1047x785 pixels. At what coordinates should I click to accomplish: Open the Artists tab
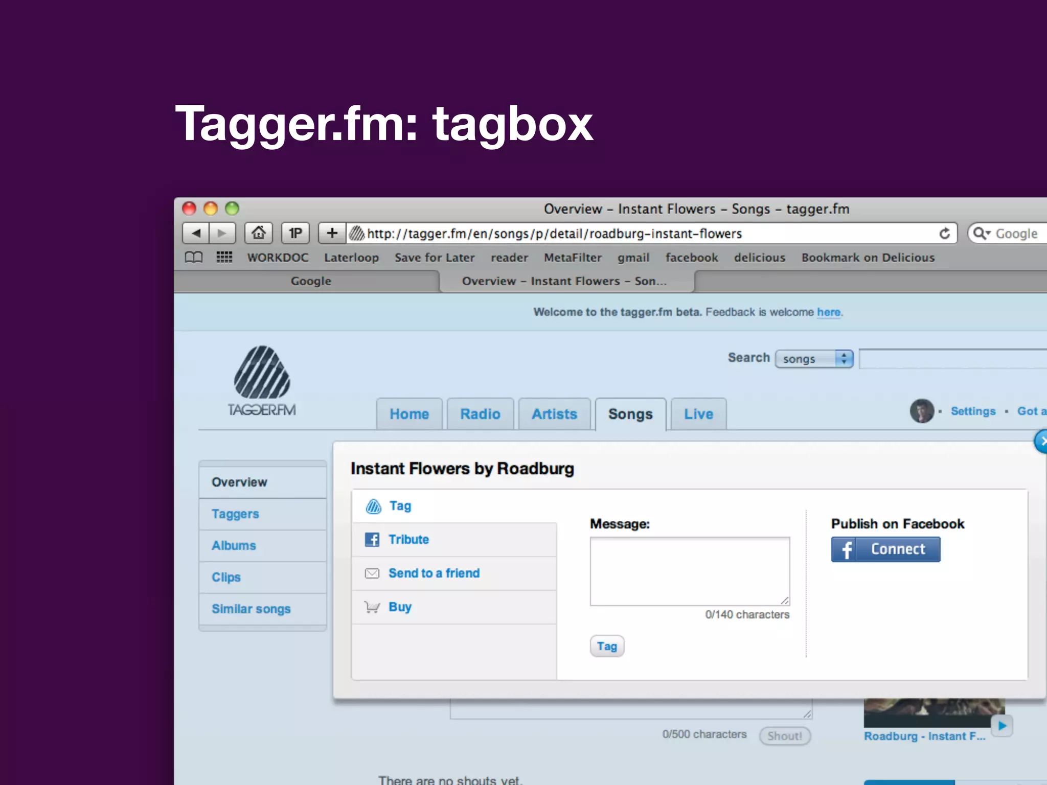(x=554, y=414)
